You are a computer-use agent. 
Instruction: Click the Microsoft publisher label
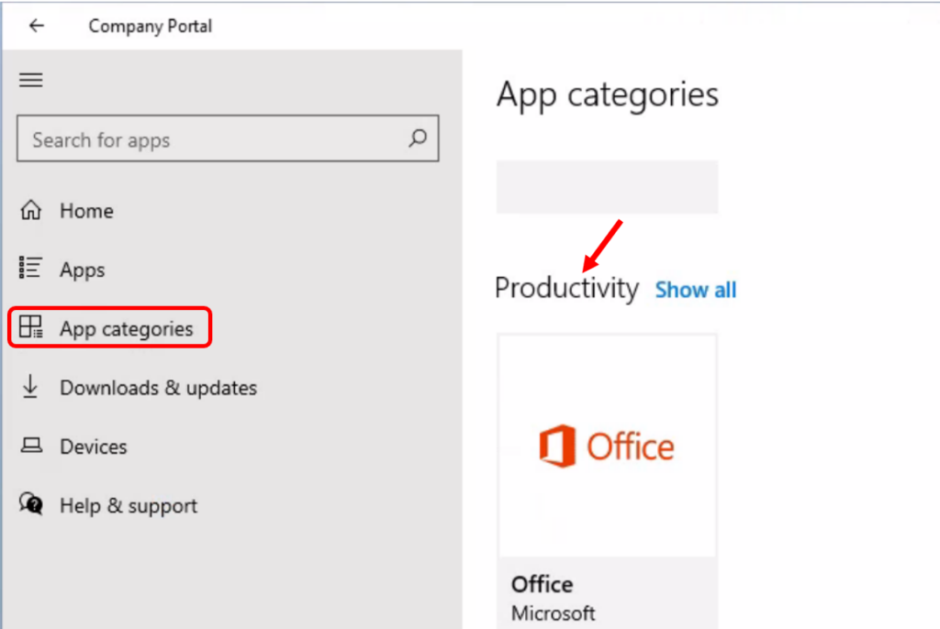553,613
